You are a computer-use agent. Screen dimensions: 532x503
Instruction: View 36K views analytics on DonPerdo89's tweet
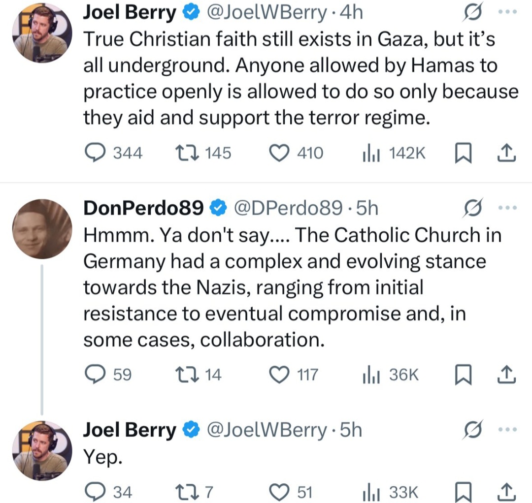[390, 375]
